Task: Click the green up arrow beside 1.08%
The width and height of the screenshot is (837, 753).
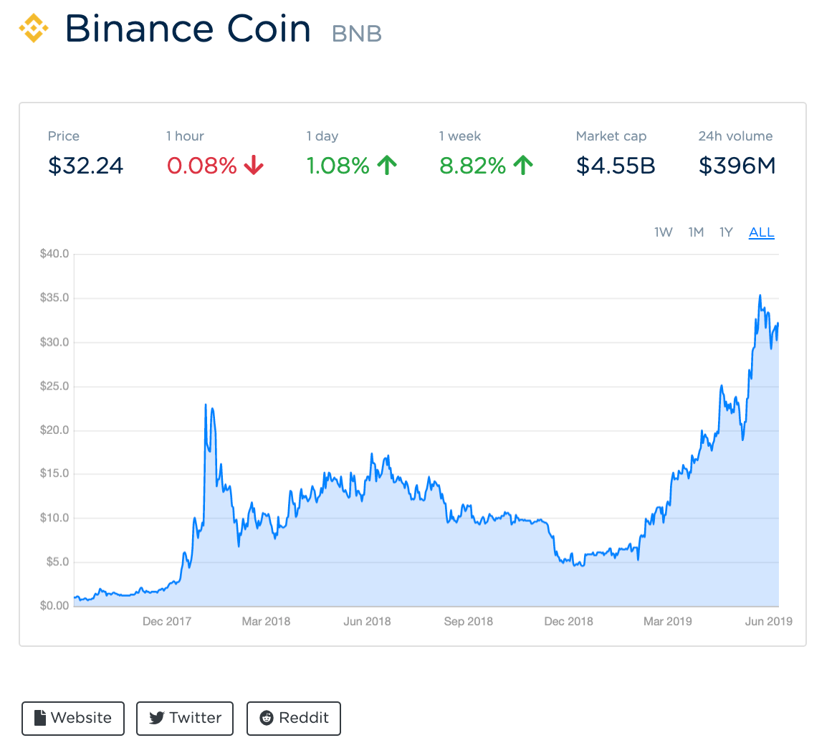Action: [x=387, y=166]
